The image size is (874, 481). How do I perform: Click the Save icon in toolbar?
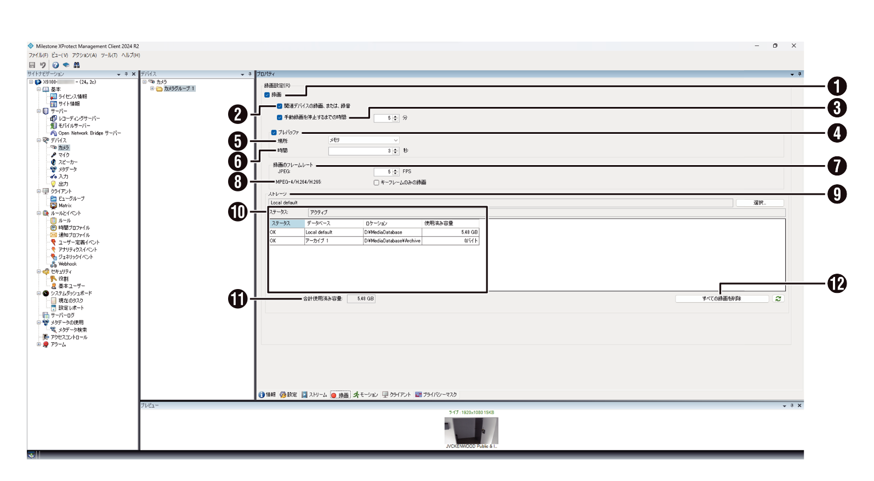point(32,65)
